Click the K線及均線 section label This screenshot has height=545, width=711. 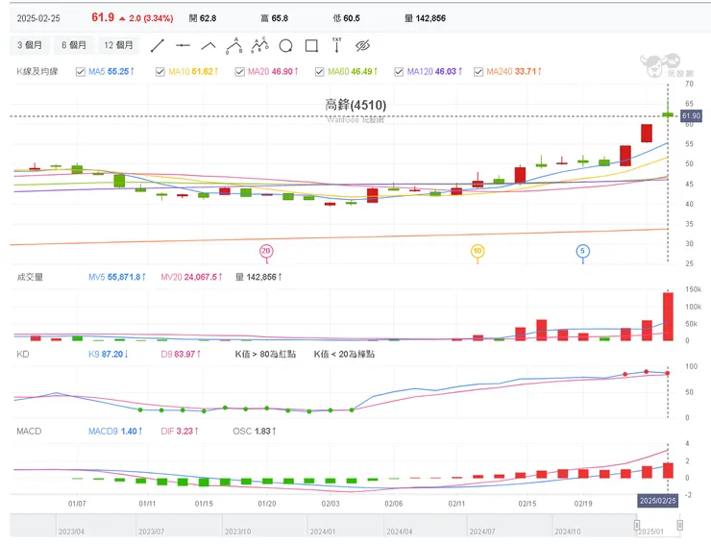tap(37, 72)
